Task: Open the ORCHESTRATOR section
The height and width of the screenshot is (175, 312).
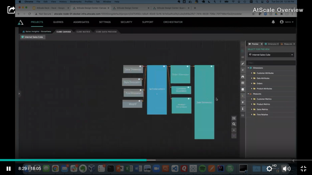Action: pos(173,22)
